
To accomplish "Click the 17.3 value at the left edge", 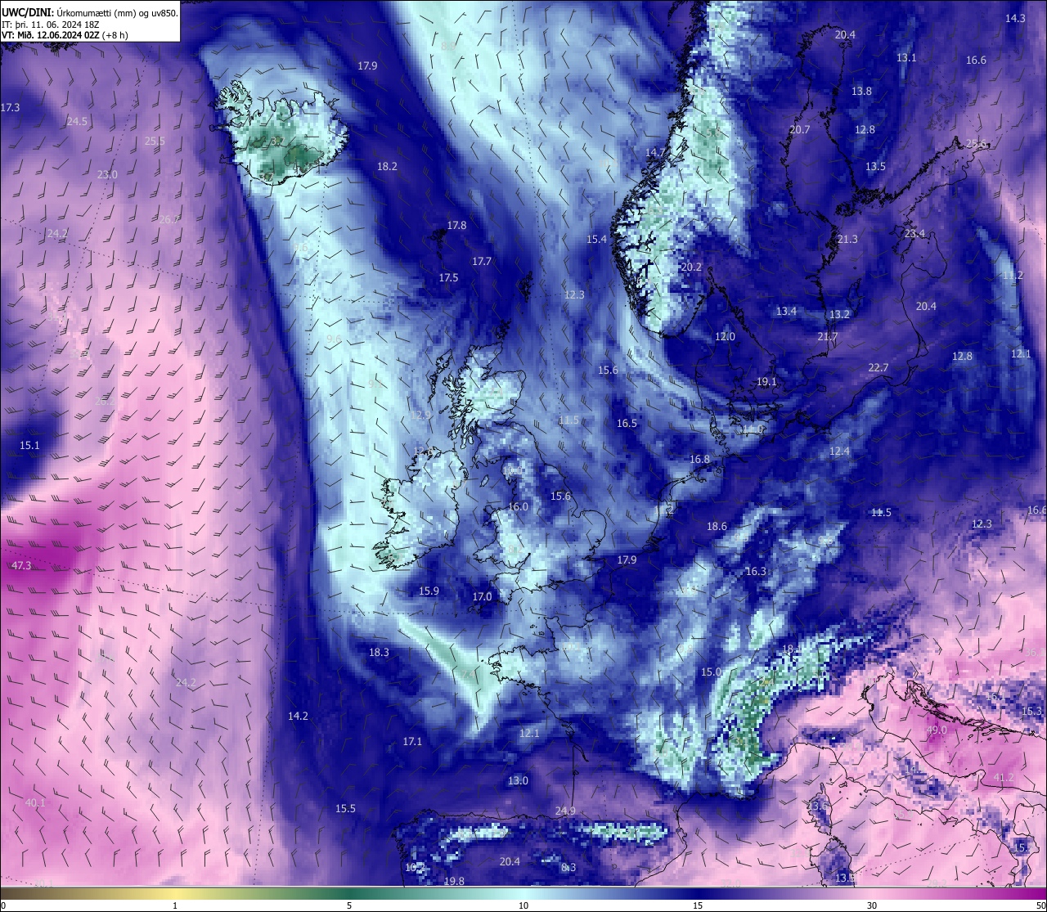I will (10, 107).
